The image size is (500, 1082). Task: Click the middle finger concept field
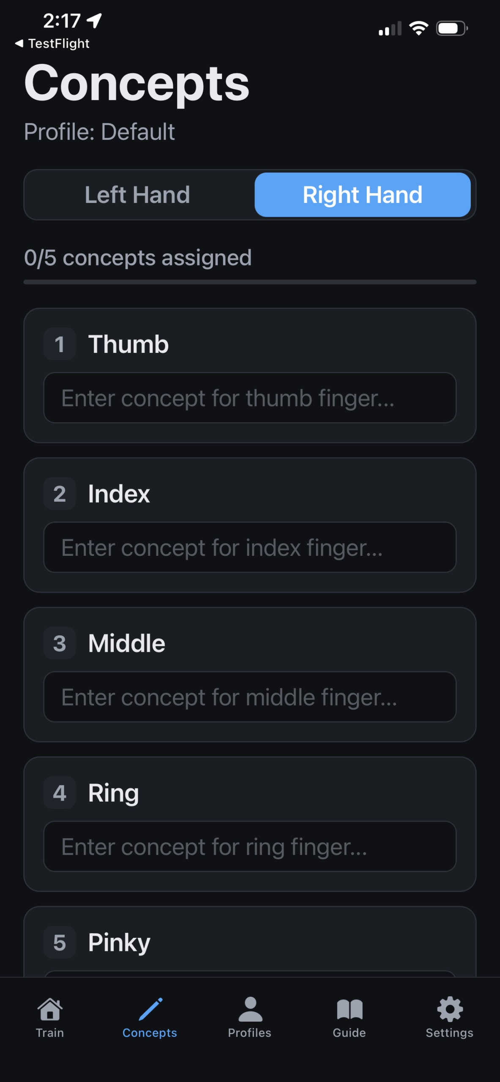coord(250,697)
